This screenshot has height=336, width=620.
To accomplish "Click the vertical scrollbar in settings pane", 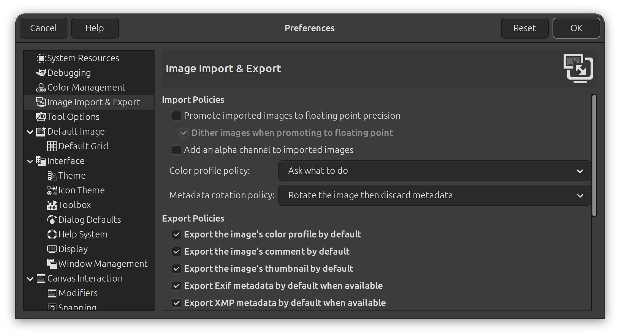I will (x=594, y=155).
